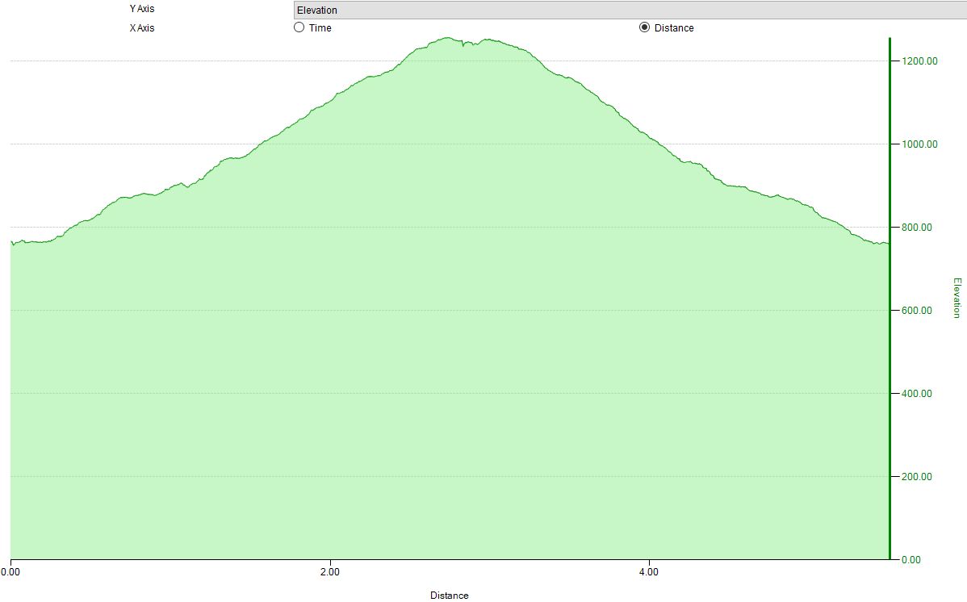The image size is (967, 602).
Task: Click the 2.00 distance axis tick label
Action: pyautogui.click(x=330, y=572)
